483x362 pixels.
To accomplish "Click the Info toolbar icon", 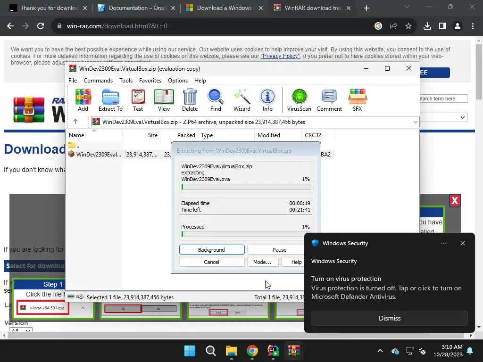I will click(x=267, y=100).
